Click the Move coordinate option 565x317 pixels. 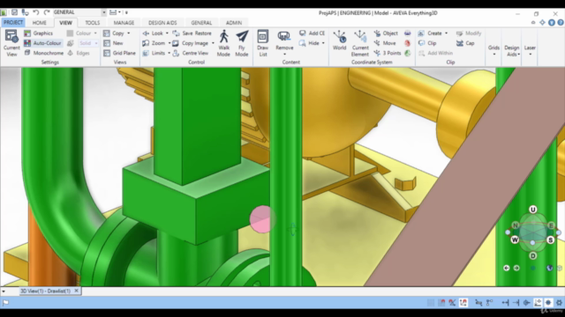point(385,43)
